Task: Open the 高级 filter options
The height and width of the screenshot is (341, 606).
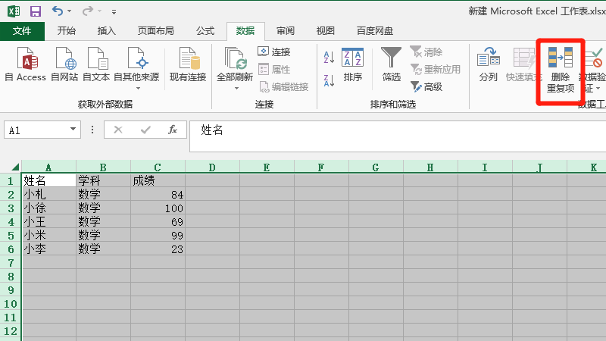Action: coord(426,87)
